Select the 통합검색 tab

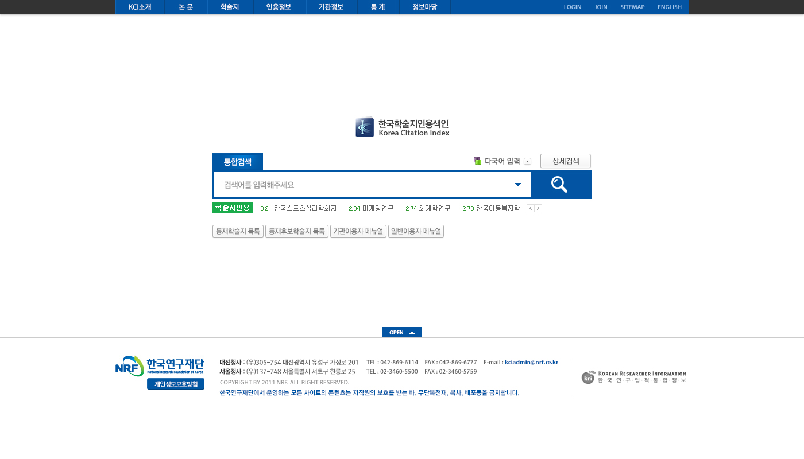tap(238, 162)
